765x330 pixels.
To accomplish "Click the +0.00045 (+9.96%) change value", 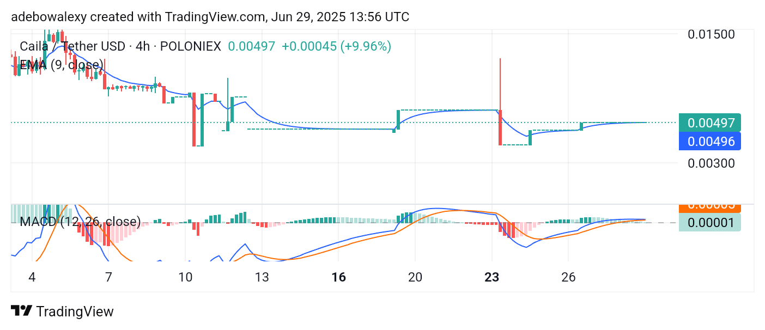I will [336, 46].
